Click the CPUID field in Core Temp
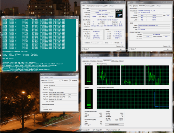The image size is (174, 133). [x=63, y=85]
